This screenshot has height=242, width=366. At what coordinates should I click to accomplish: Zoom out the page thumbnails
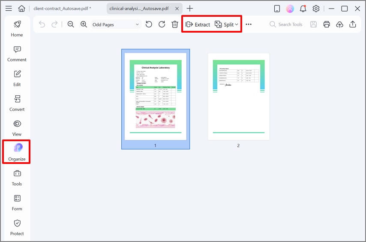(71, 24)
